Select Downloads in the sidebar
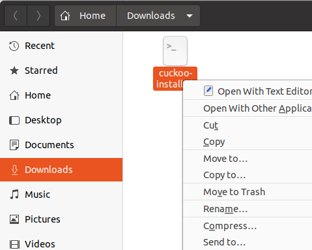 61,170
